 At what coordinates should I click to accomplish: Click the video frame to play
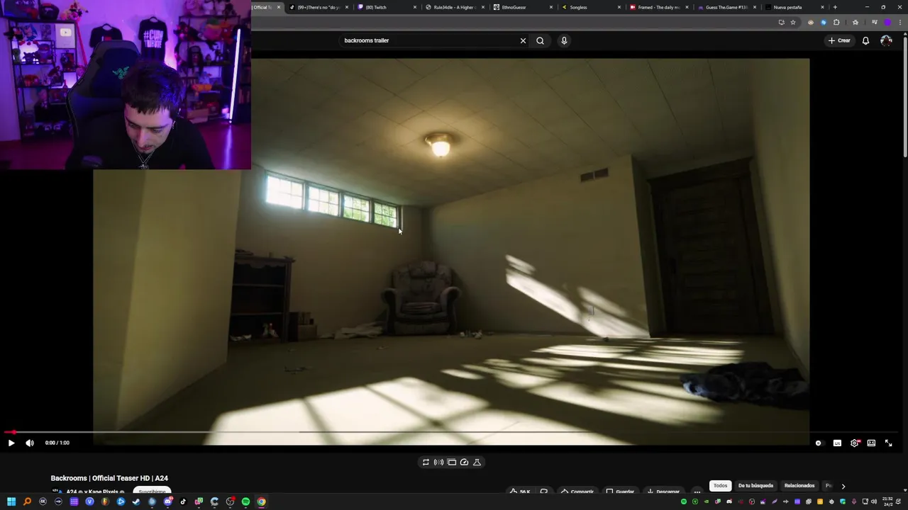[451, 251]
